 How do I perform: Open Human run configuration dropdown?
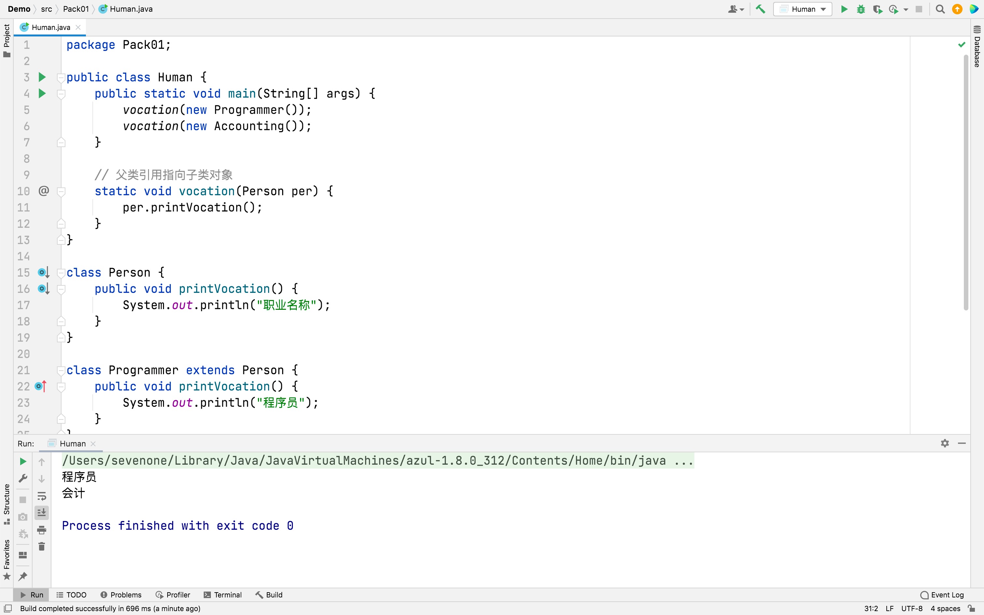[x=803, y=9]
